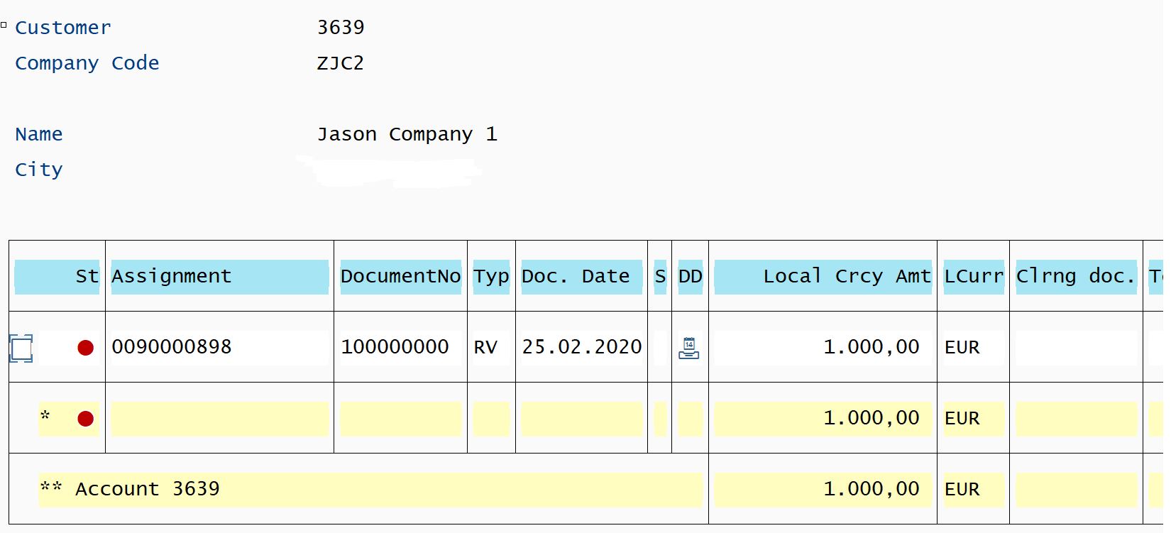
Task: Click the net due date calendar icon
Action: pyautogui.click(x=688, y=348)
